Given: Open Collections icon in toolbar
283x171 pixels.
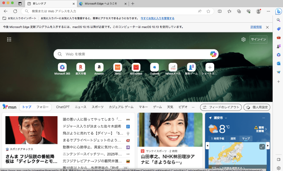Looking at the screenshot, I should pyautogui.click(x=239, y=11).
